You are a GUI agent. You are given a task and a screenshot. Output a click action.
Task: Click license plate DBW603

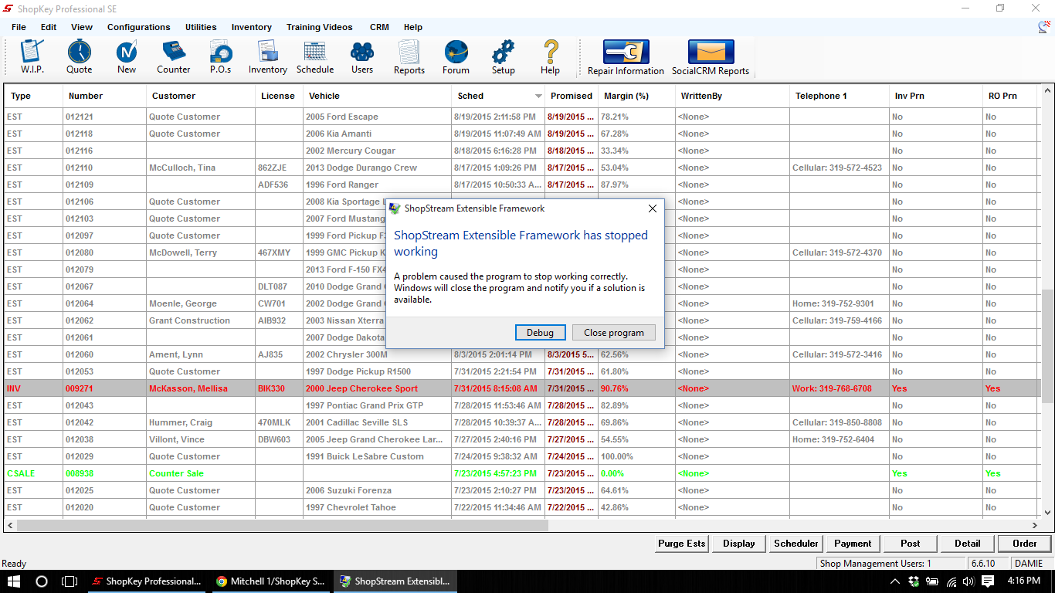click(273, 439)
